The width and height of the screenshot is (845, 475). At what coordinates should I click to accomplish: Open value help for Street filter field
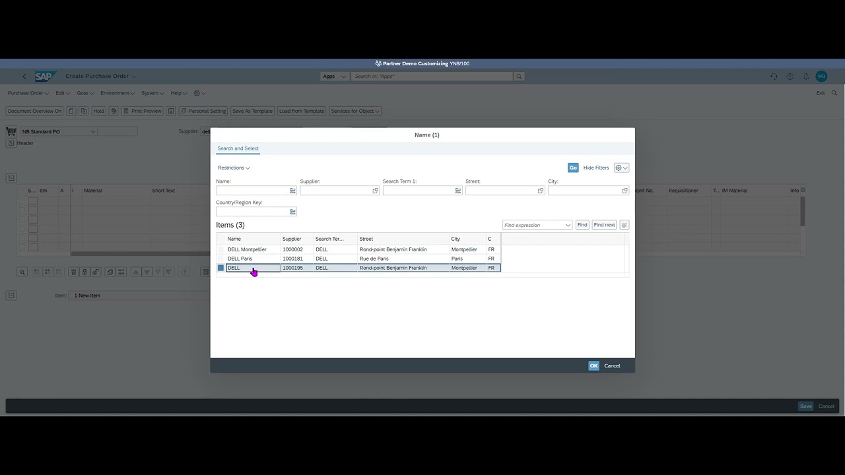tap(541, 191)
